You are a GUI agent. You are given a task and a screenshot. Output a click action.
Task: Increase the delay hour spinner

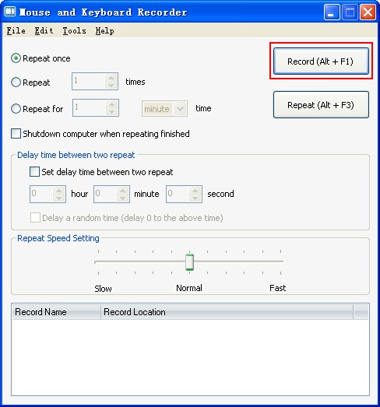click(58, 191)
